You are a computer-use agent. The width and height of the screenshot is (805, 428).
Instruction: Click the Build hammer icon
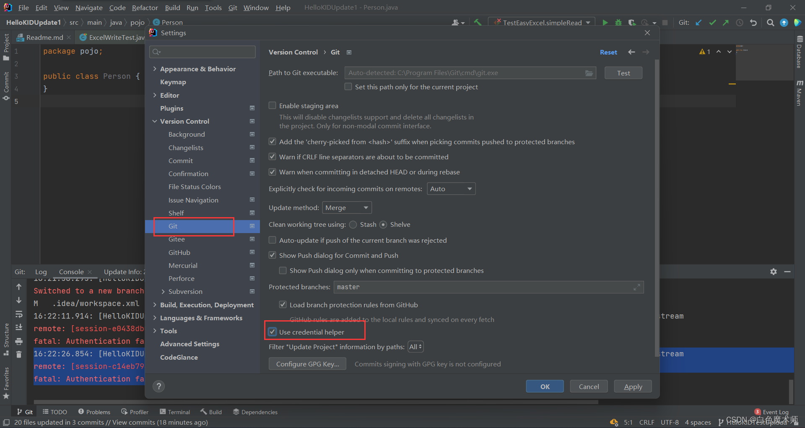pyautogui.click(x=478, y=23)
